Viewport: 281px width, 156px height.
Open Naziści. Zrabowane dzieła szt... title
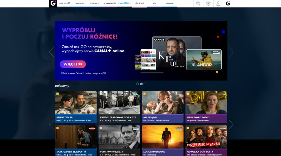tap(119, 117)
